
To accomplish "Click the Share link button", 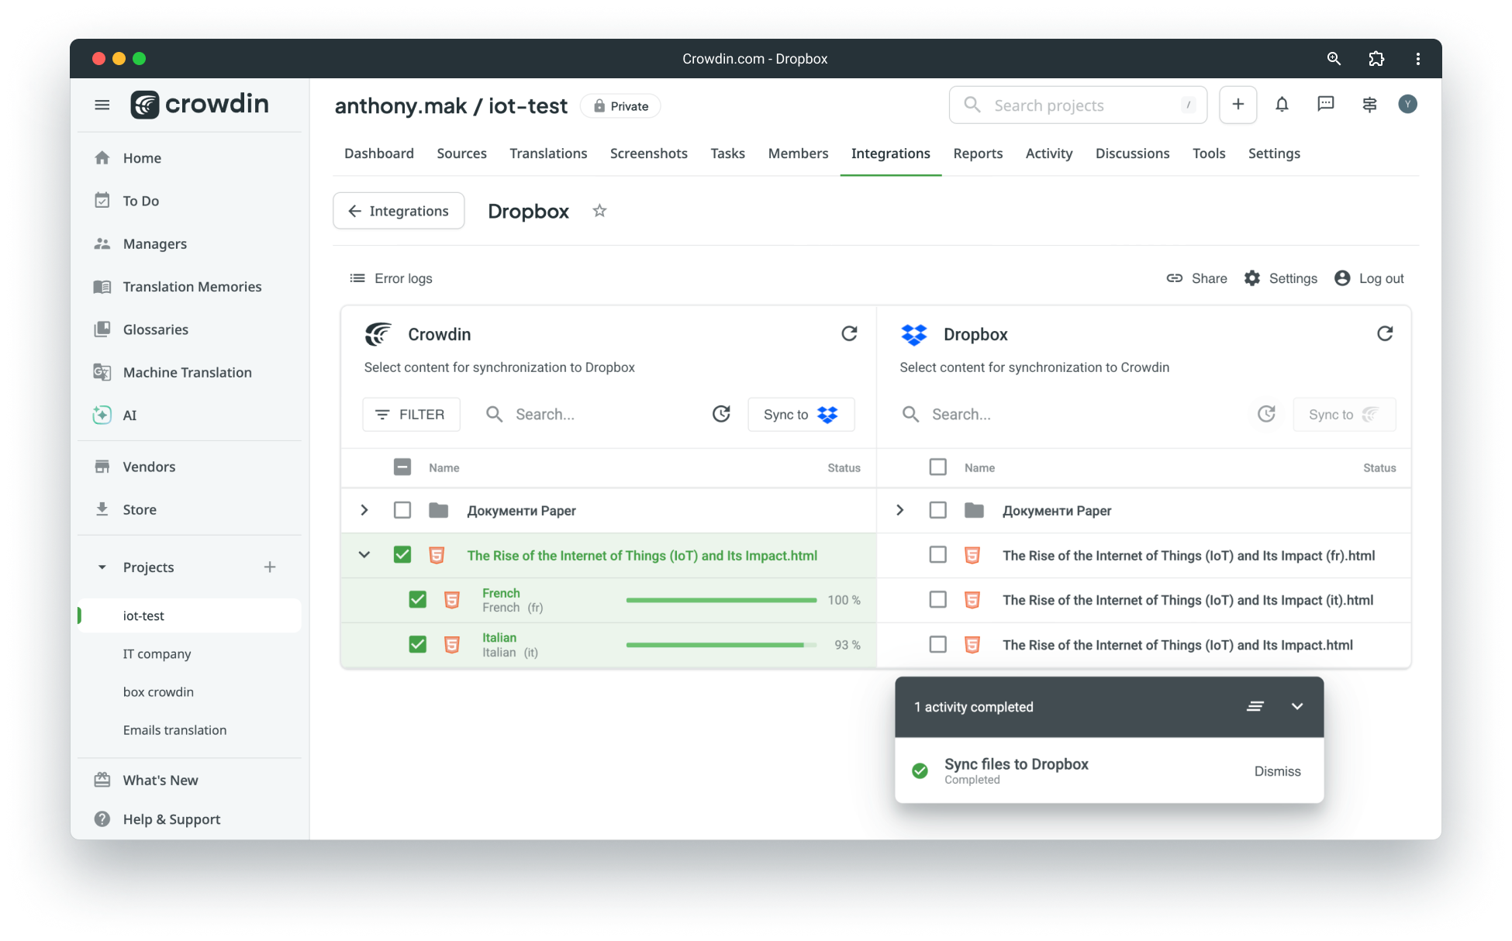I will tap(1196, 278).
